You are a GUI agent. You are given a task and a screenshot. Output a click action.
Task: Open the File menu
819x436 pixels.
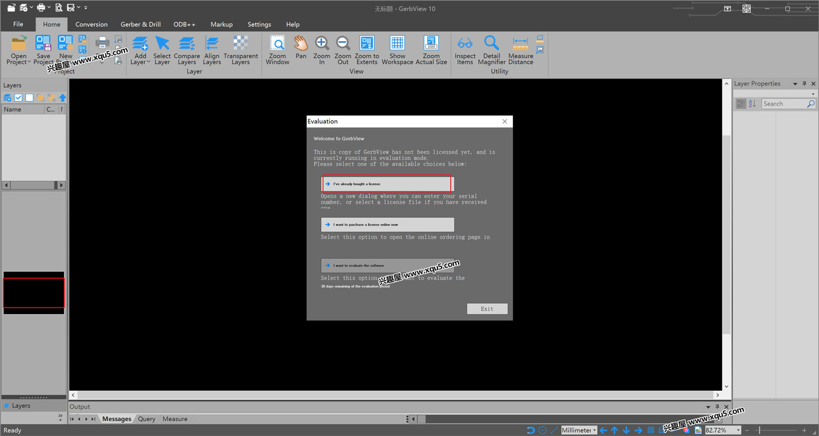coord(18,24)
